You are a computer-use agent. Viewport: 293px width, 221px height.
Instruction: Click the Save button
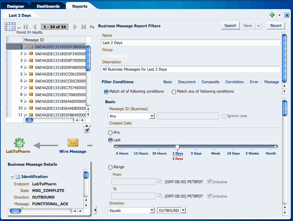click(248, 26)
